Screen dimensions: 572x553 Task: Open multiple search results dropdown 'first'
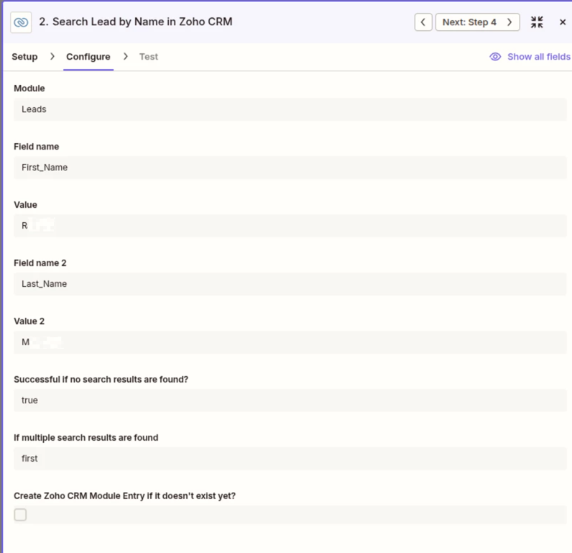pyautogui.click(x=290, y=459)
